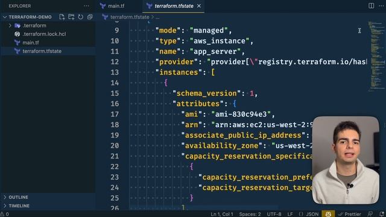Click the "ami-830c94e3" value
The image size is (386, 217).
tap(241, 114)
